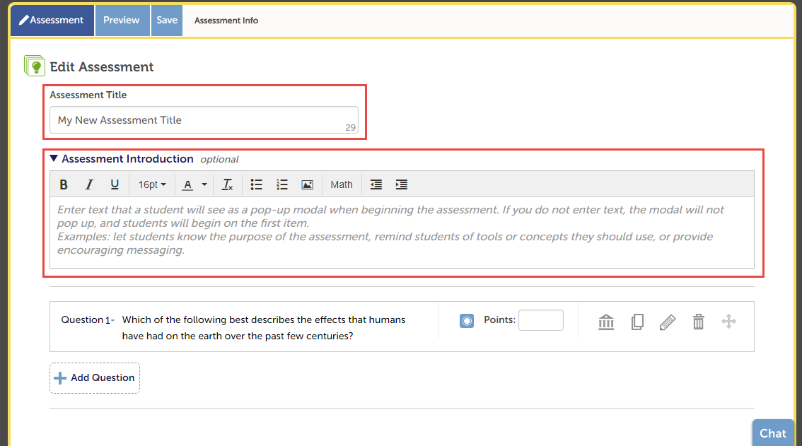802x446 pixels.
Task: Click into the Assessment Title field
Action: 204,119
